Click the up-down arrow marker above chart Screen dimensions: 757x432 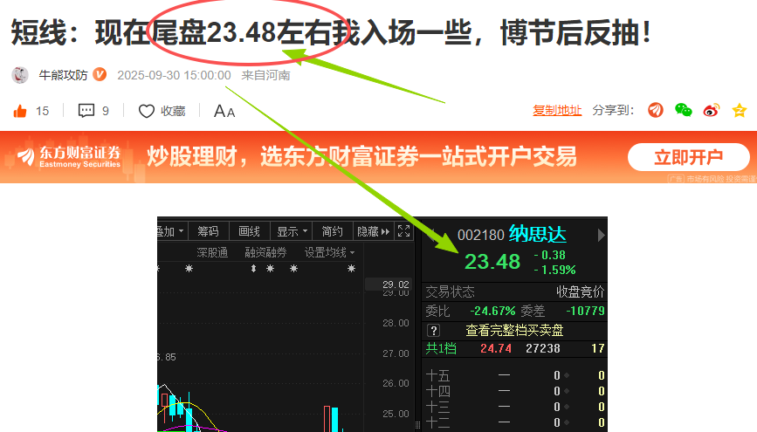pyautogui.click(x=253, y=269)
